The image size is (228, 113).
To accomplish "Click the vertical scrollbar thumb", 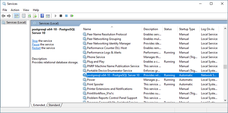I will click(x=225, y=67).
